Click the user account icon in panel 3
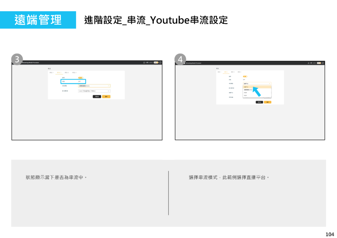 144,62
